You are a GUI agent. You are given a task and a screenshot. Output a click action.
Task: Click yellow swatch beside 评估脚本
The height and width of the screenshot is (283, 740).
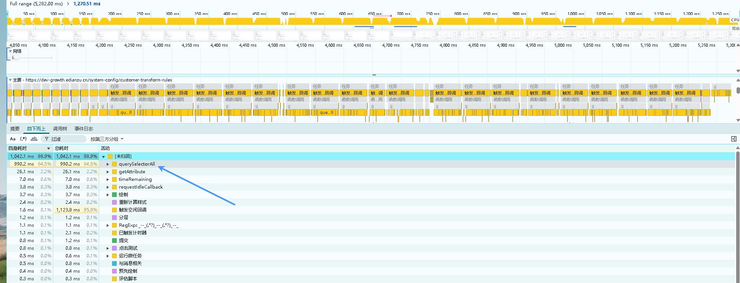click(114, 279)
